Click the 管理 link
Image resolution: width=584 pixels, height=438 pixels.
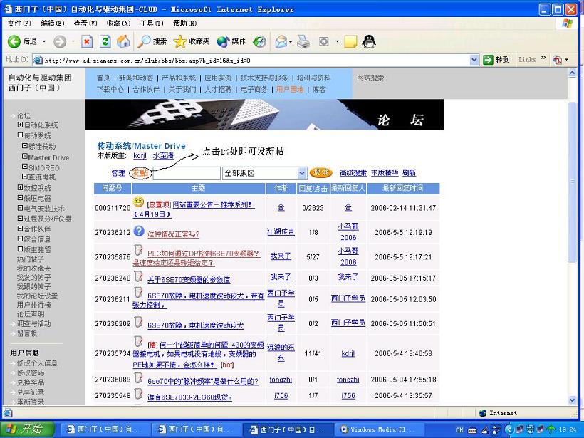coord(118,173)
